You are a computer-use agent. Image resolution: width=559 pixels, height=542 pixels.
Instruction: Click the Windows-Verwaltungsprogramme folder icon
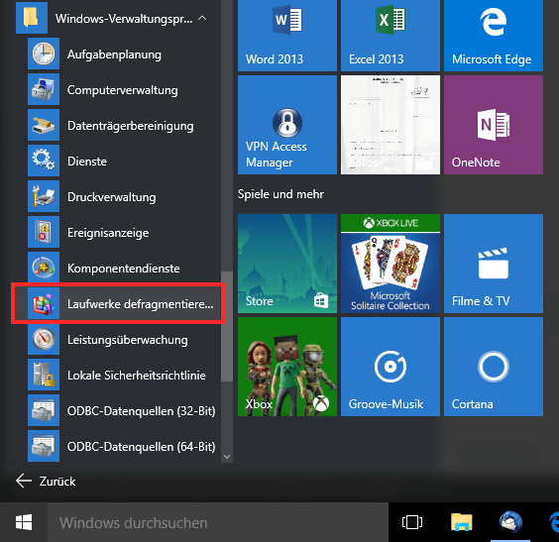32,18
